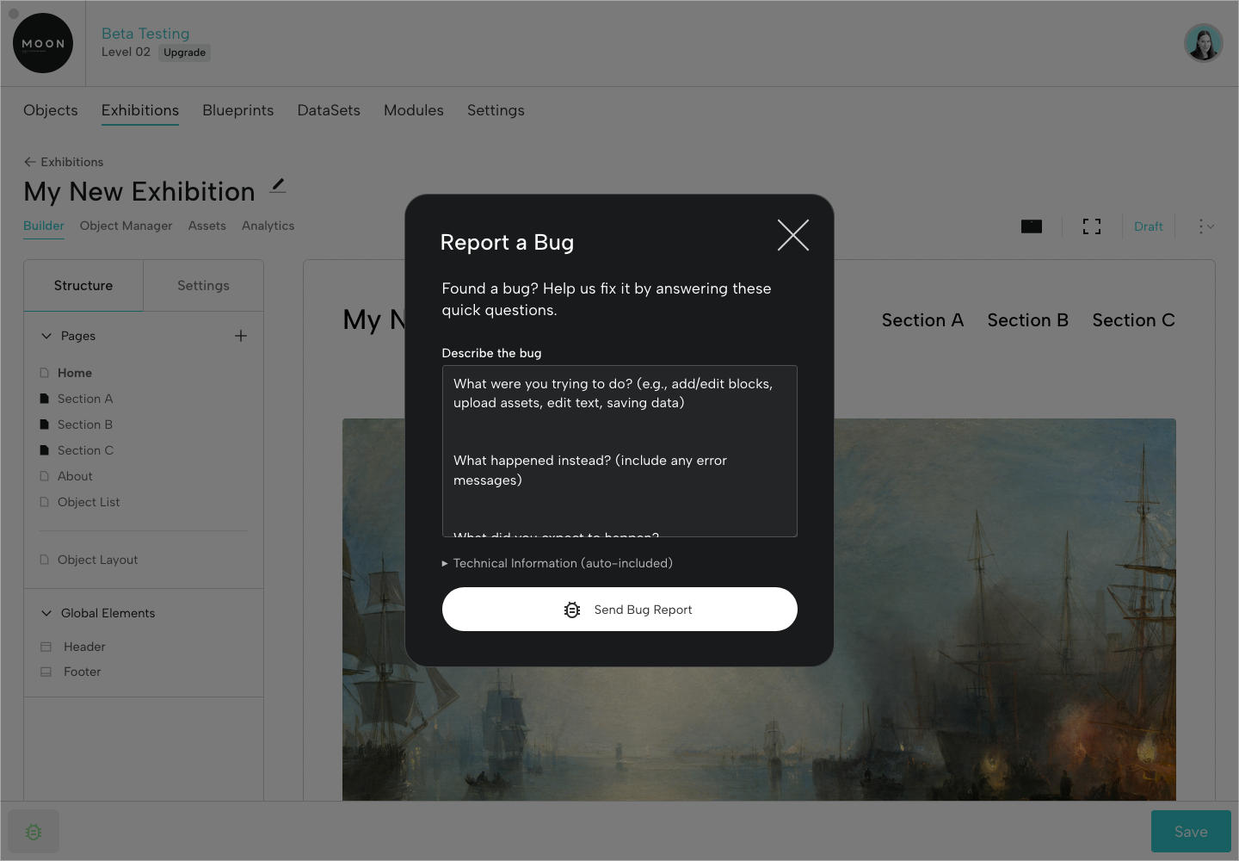Close the Report a Bug dialog
Screen dimensions: 1239x861
coord(792,235)
